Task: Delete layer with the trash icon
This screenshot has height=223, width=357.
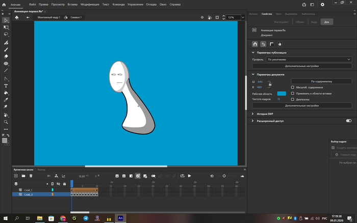Action: [31, 176]
